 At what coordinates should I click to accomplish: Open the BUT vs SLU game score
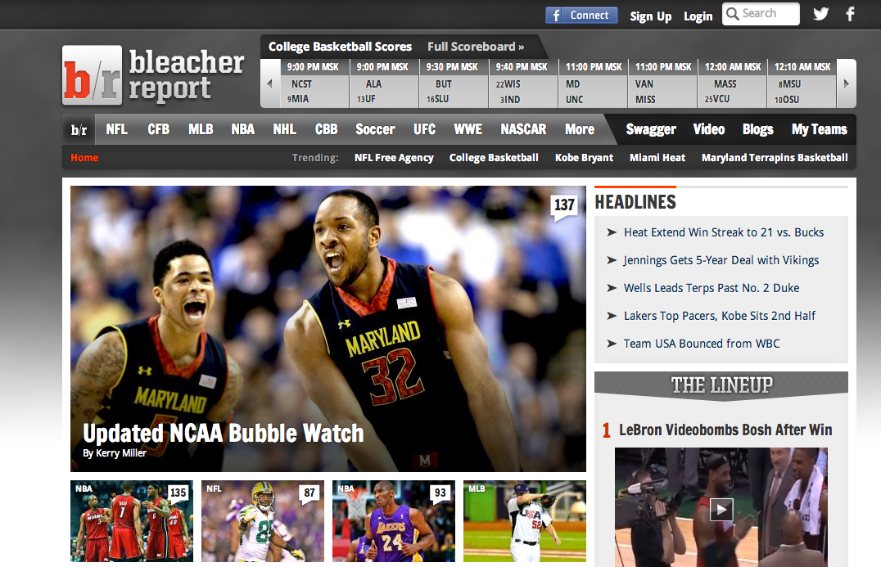(x=454, y=83)
